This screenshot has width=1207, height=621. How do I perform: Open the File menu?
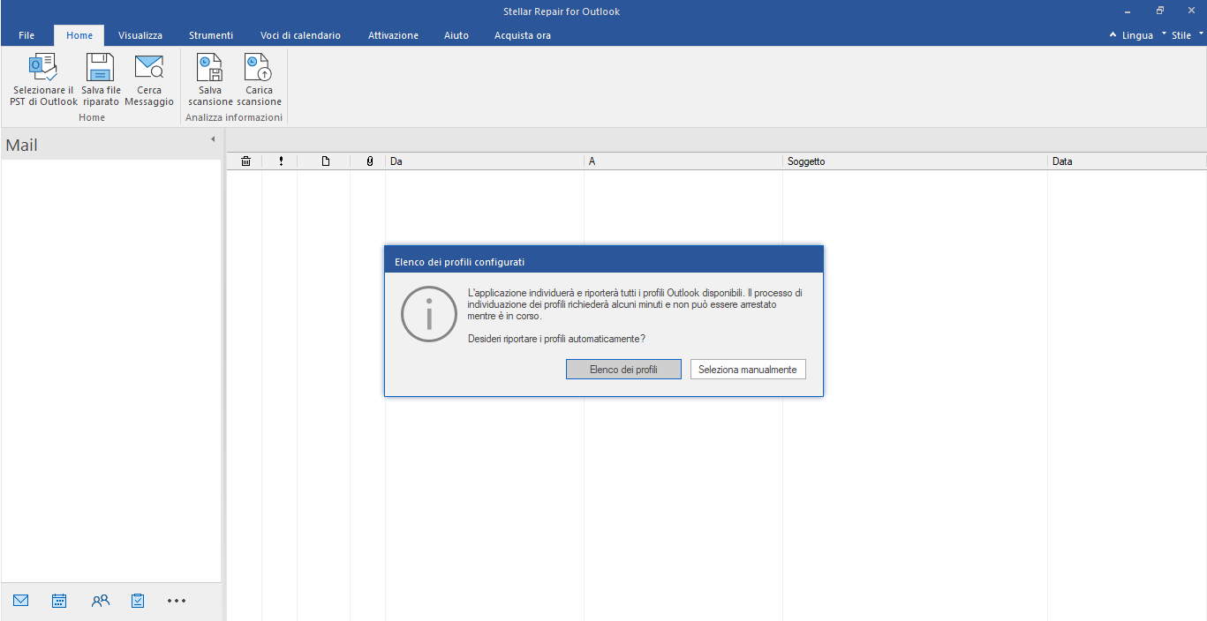tap(26, 35)
